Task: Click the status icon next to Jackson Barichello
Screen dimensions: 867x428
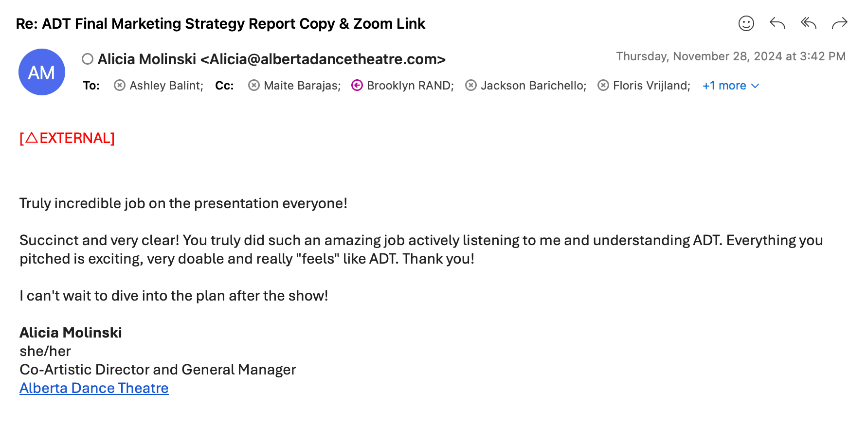Action: point(470,86)
